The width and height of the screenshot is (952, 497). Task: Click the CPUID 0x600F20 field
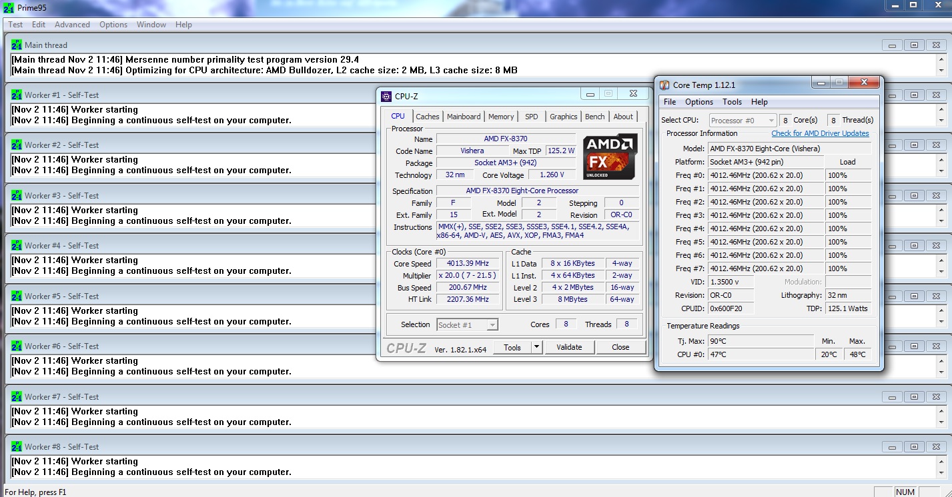pos(731,308)
